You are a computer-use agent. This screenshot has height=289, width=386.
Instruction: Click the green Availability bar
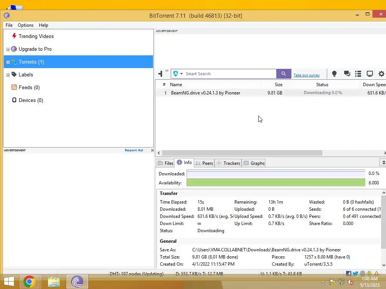click(276, 183)
